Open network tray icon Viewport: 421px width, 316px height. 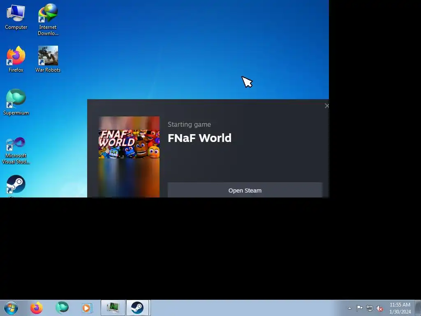[370, 308]
